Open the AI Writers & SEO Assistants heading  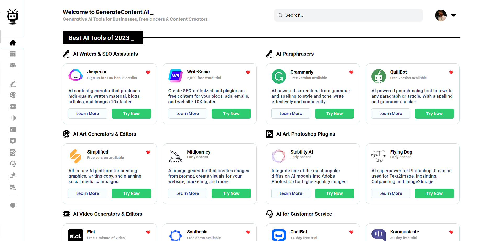[106, 54]
